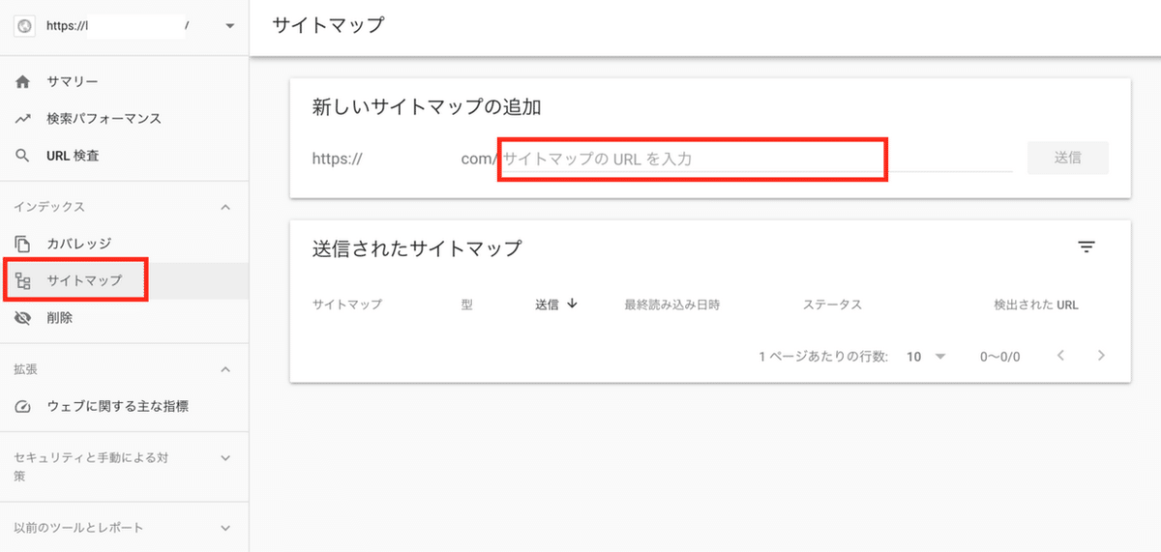Image resolution: width=1161 pixels, height=552 pixels.
Task: Click the ウェブに関する主な指標 gauge icon
Action: click(x=23, y=407)
